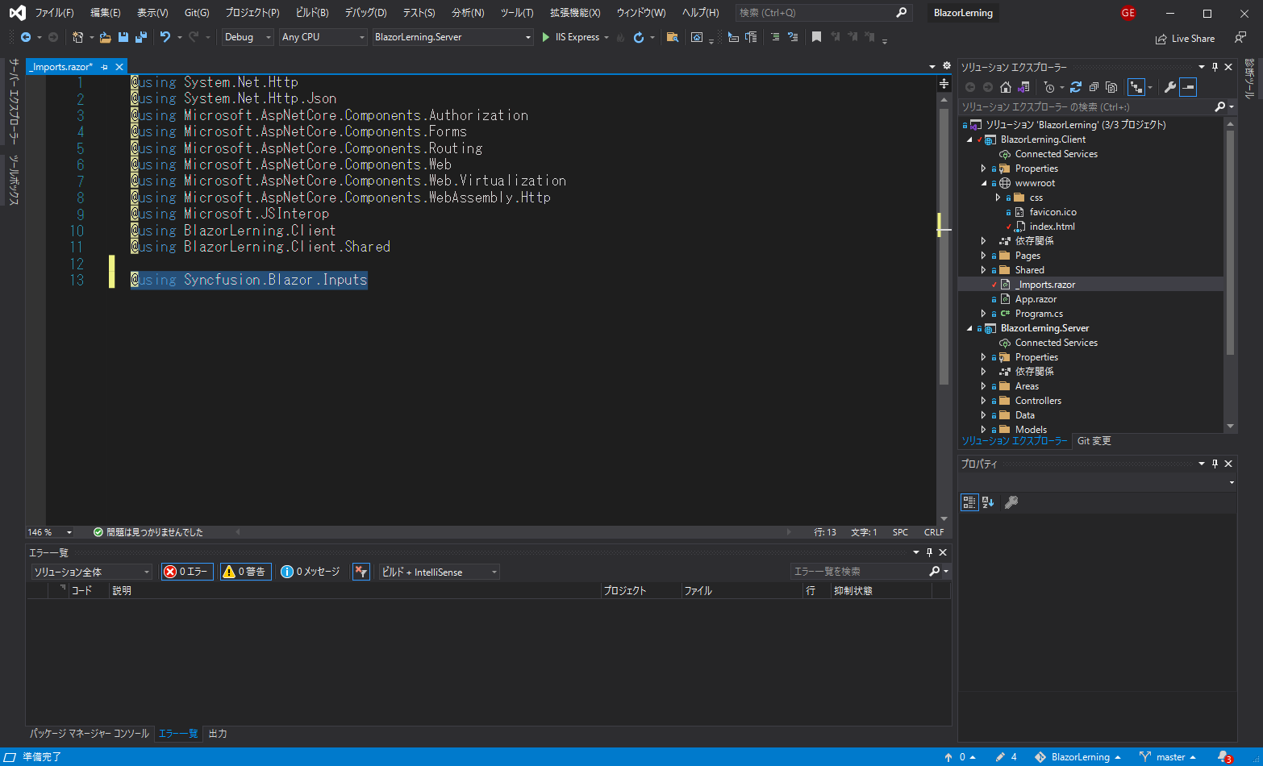Open the ソリューション全体 scope dropdown

(x=92, y=572)
